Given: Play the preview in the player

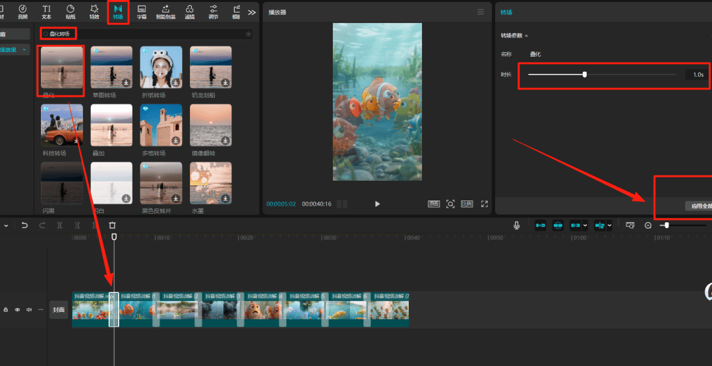Looking at the screenshot, I should click(377, 204).
